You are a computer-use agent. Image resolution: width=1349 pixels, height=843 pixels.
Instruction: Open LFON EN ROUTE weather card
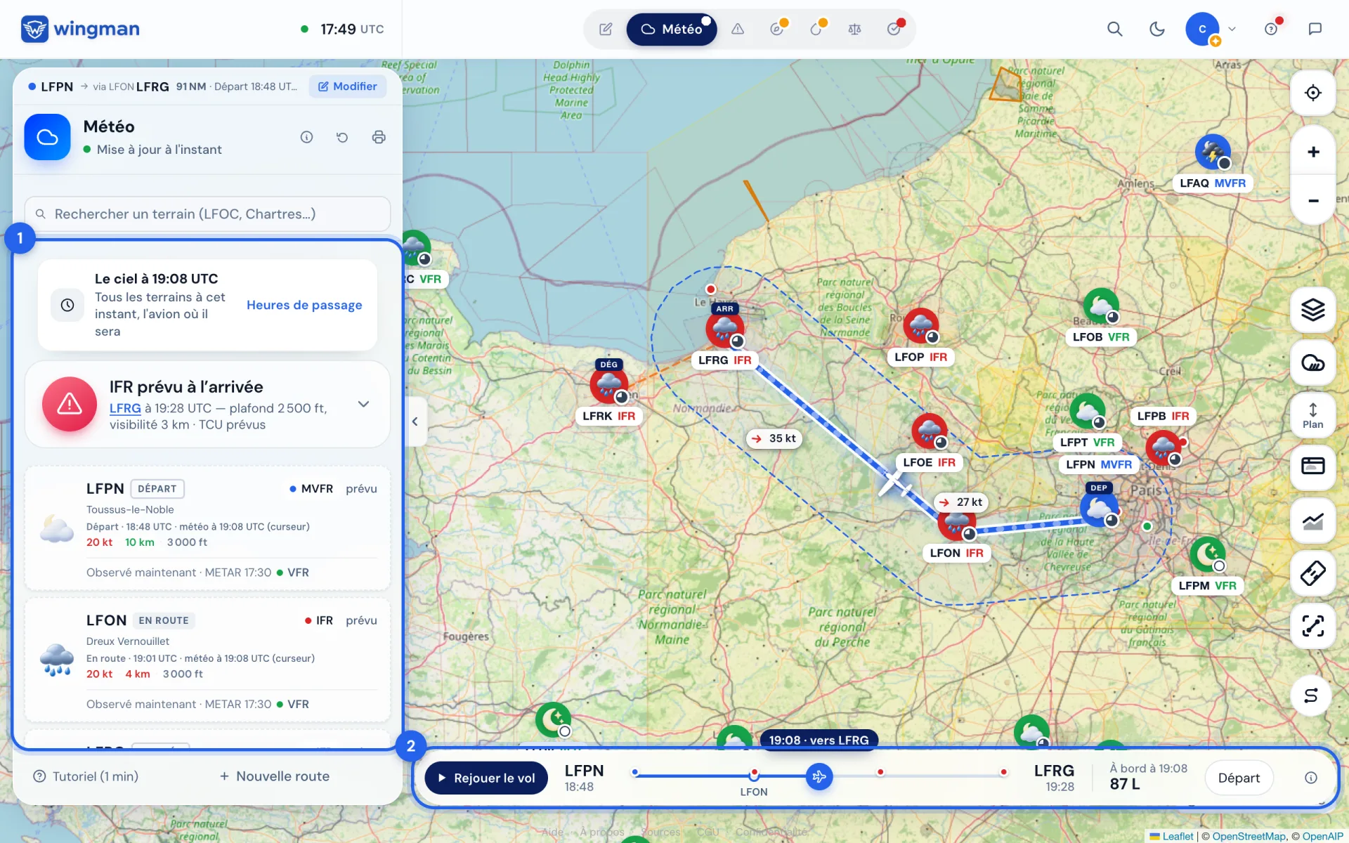pos(207,660)
